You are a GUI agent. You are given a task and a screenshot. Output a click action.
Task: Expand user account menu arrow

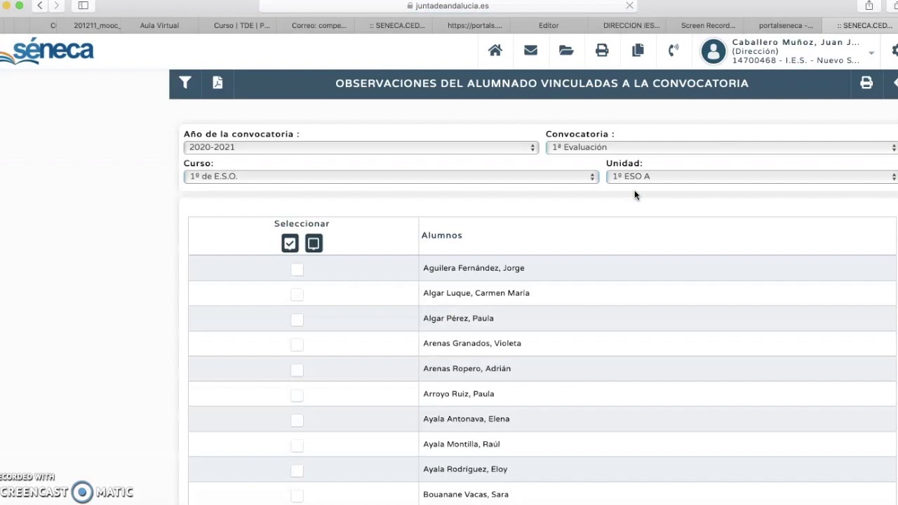pyautogui.click(x=871, y=53)
